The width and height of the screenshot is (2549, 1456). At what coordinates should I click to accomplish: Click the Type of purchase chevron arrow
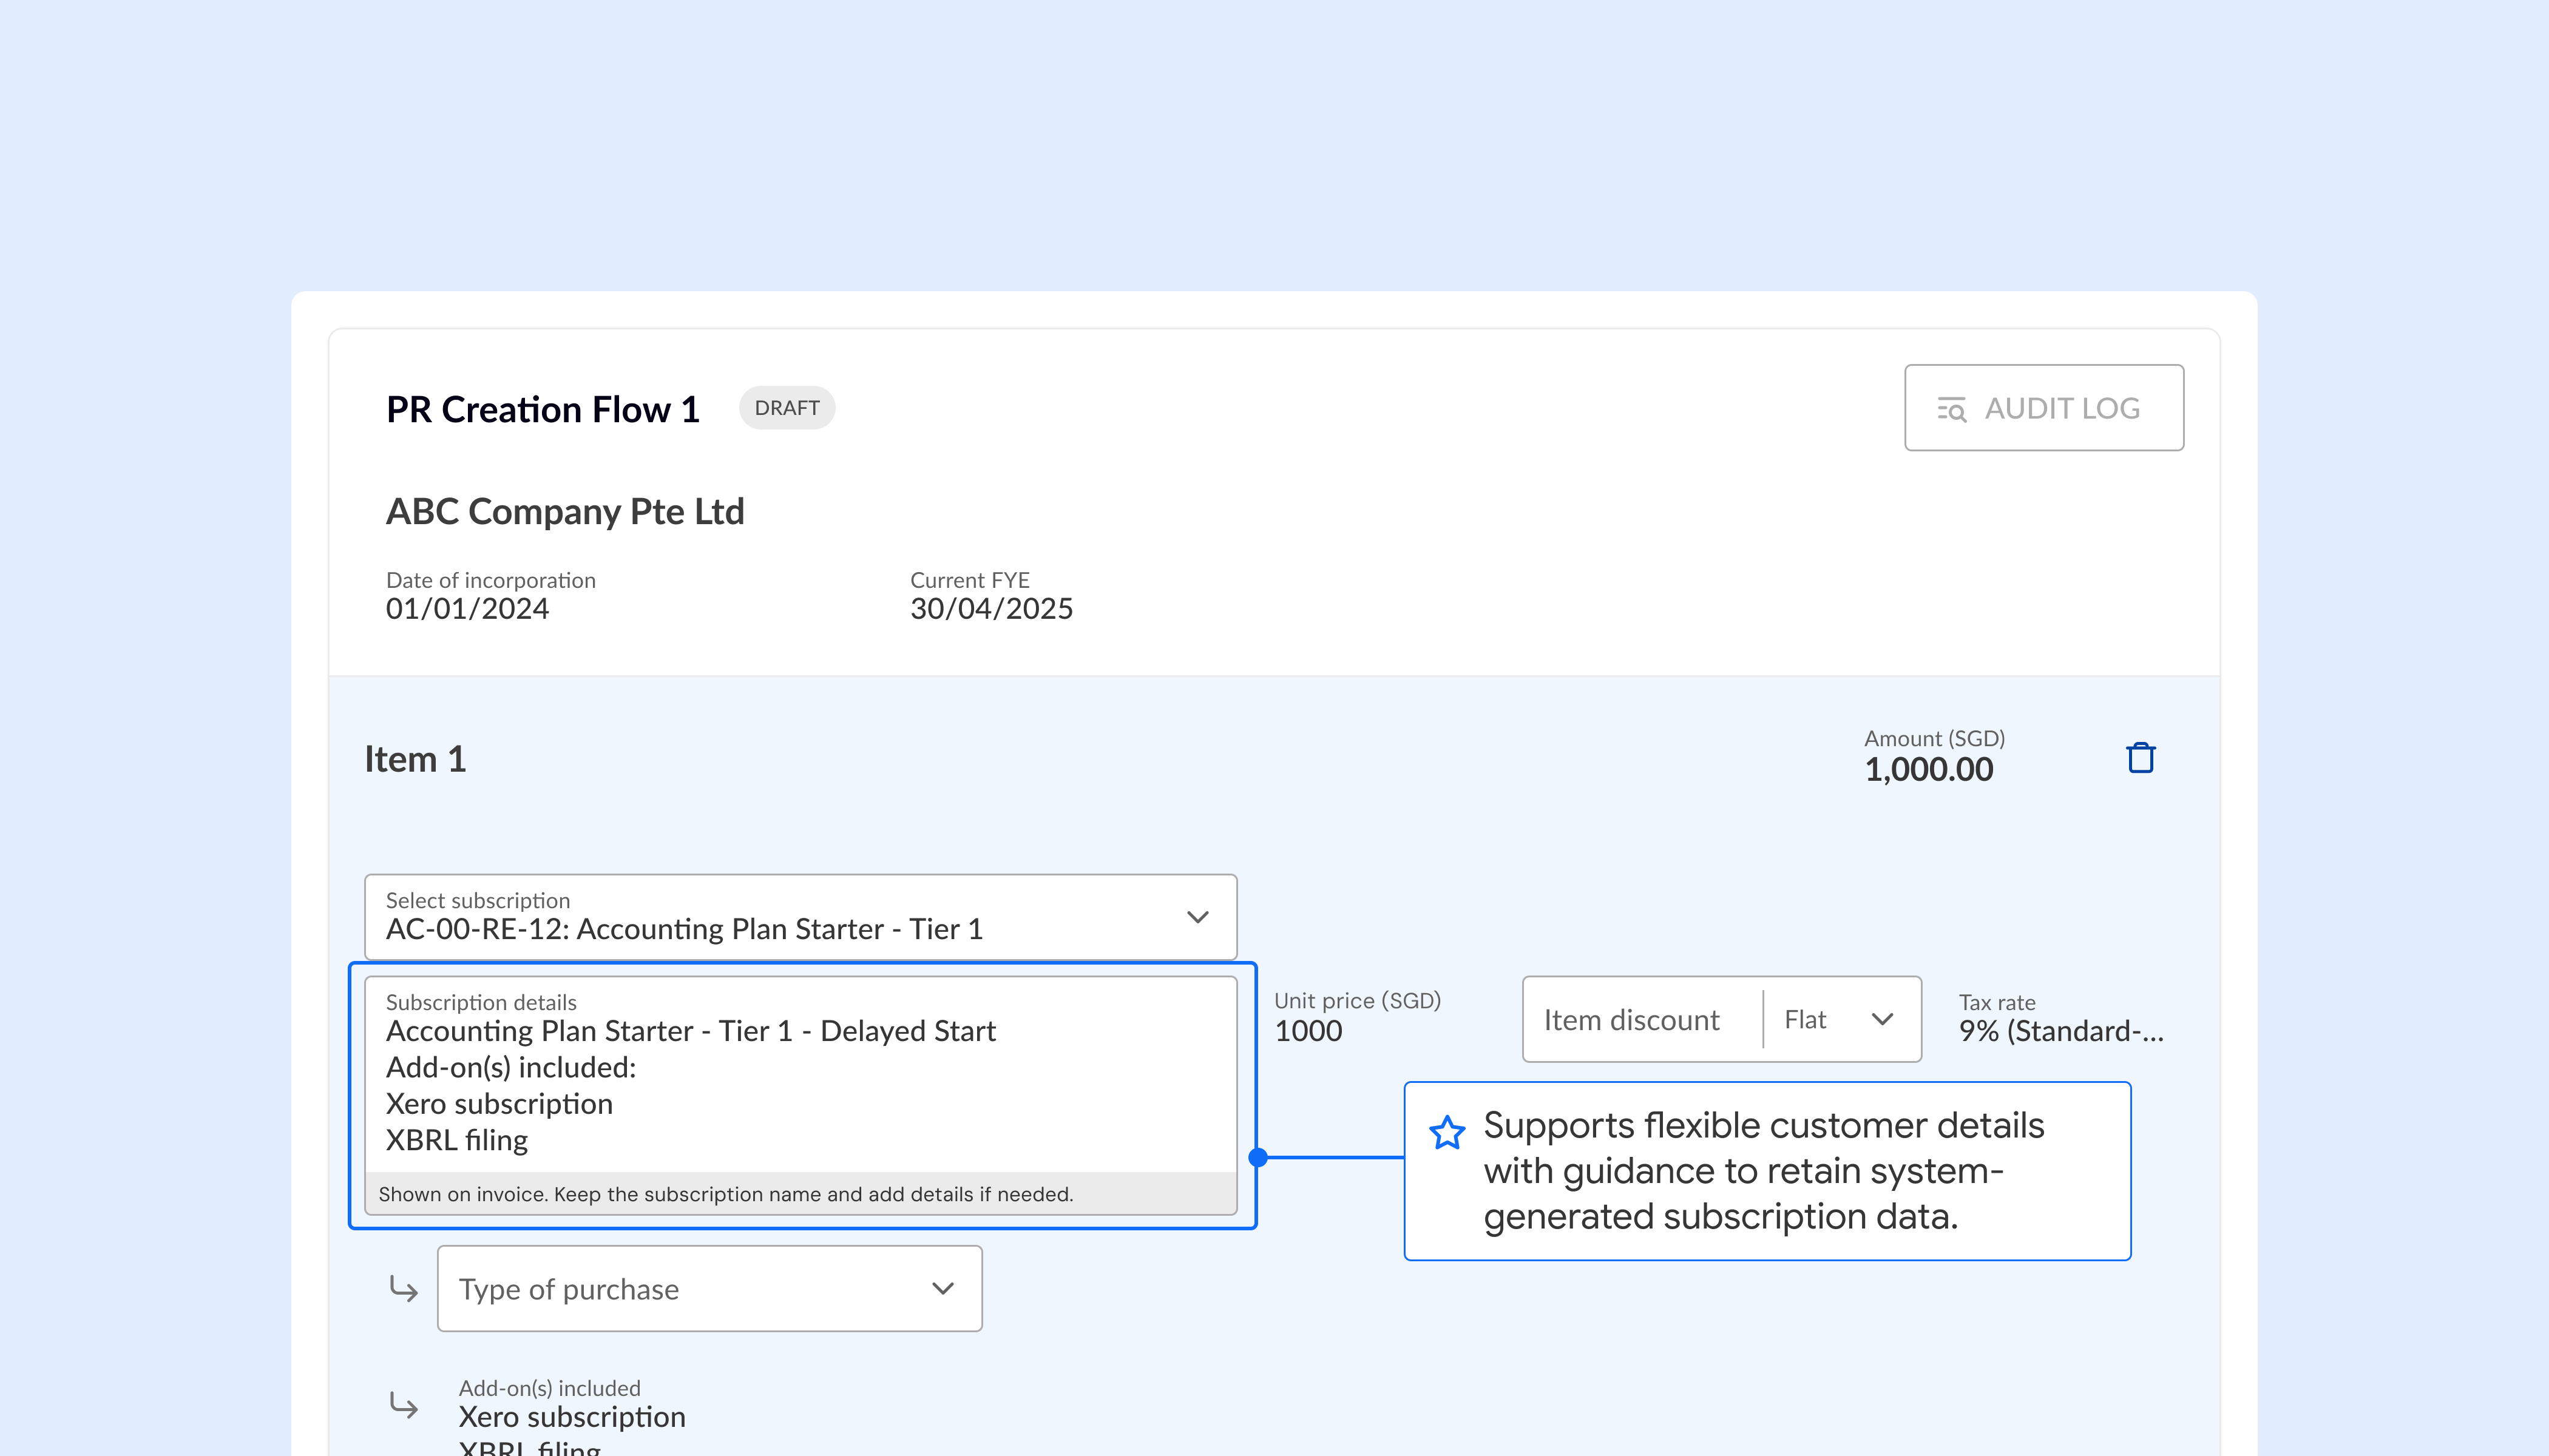coord(943,1288)
